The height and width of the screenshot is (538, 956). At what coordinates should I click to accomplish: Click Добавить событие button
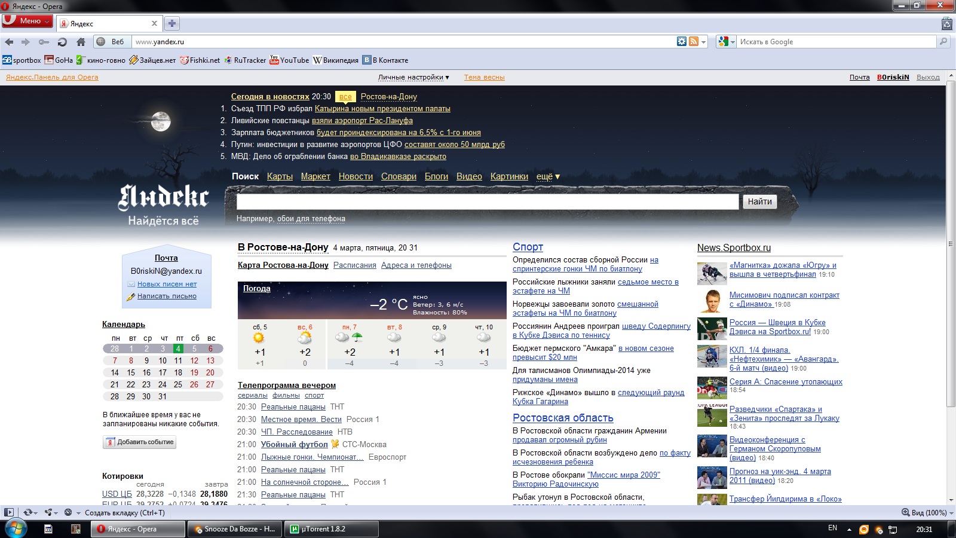click(x=140, y=442)
